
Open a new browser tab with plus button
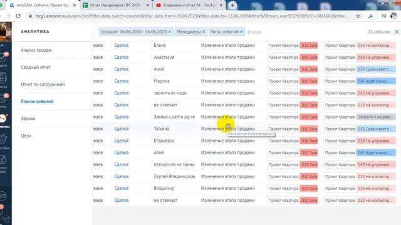coord(232,5)
